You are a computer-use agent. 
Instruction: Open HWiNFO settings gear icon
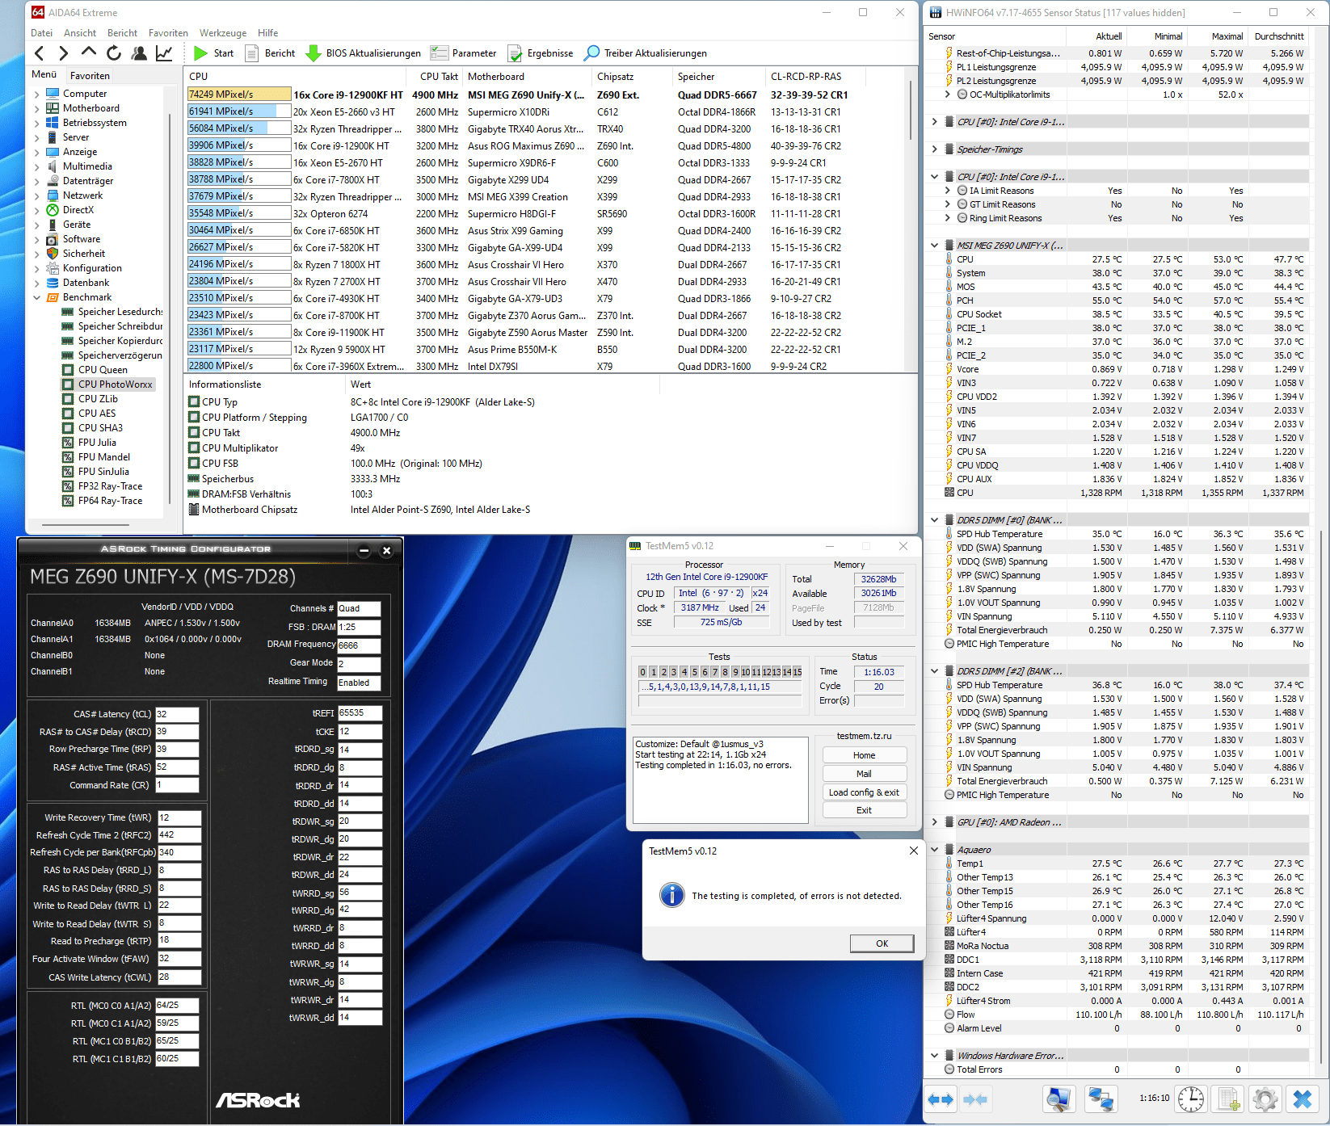1265,1099
